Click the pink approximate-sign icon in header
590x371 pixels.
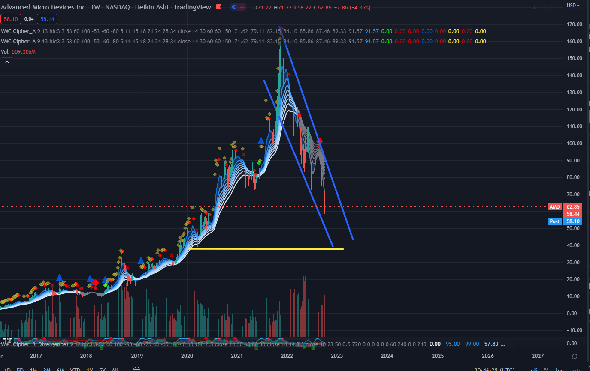(x=242, y=7)
